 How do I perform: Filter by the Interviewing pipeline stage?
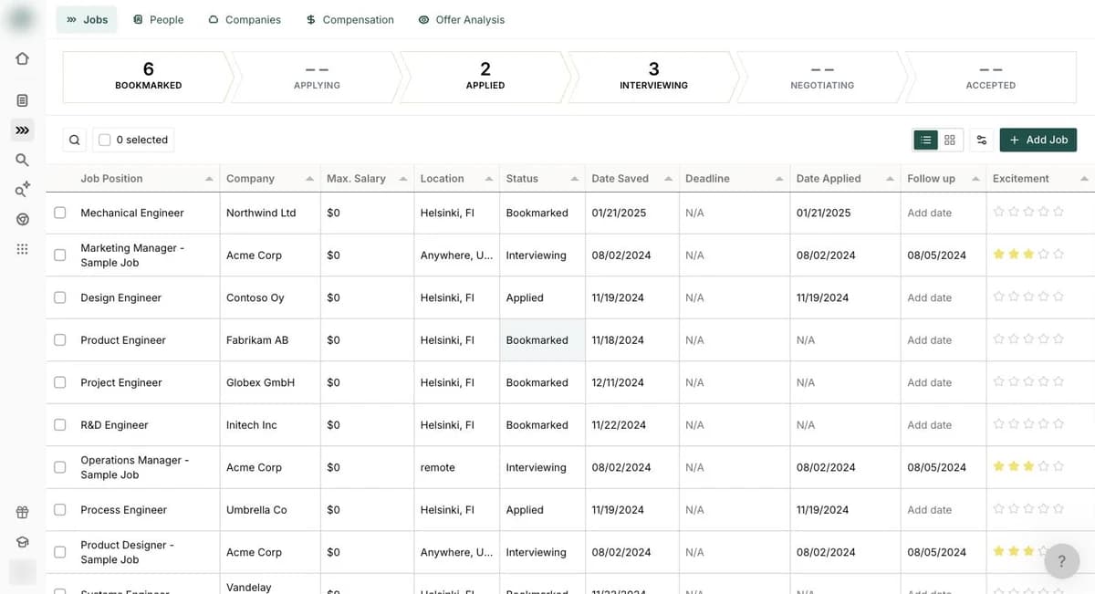point(653,77)
